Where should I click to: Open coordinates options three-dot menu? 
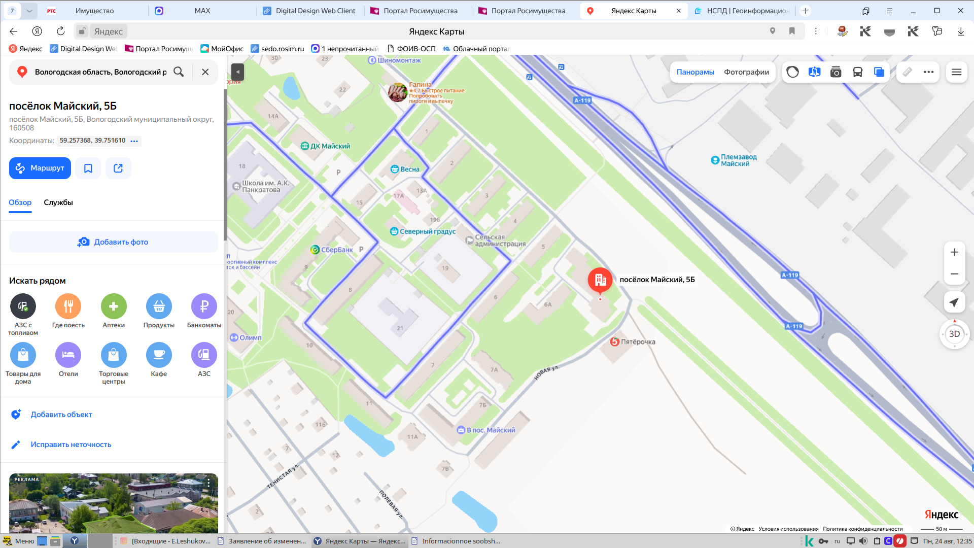[134, 141]
